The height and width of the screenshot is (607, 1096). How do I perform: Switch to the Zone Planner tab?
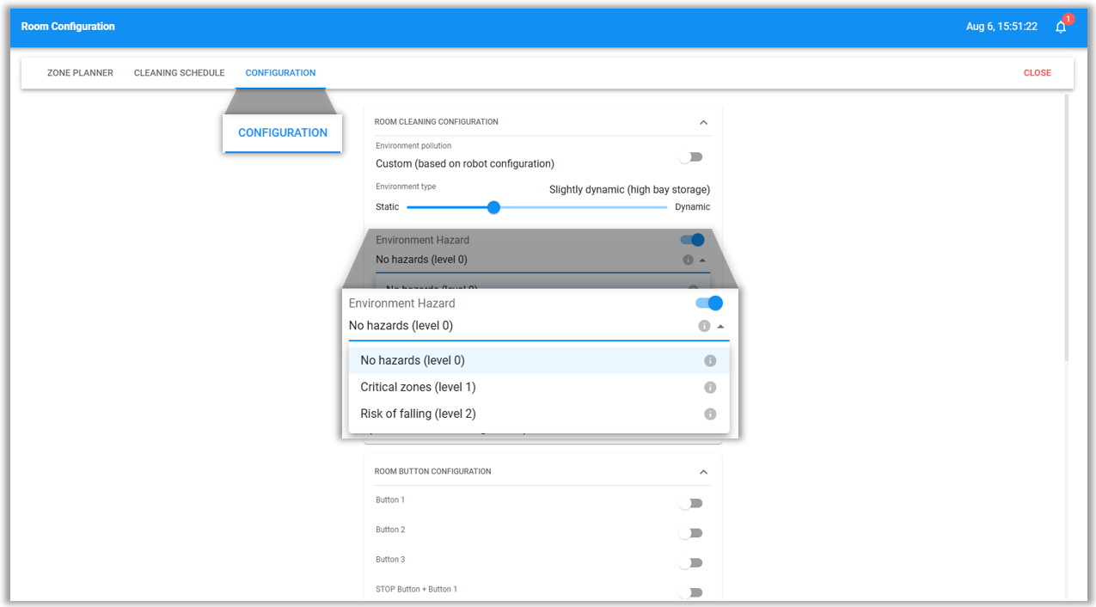[80, 73]
